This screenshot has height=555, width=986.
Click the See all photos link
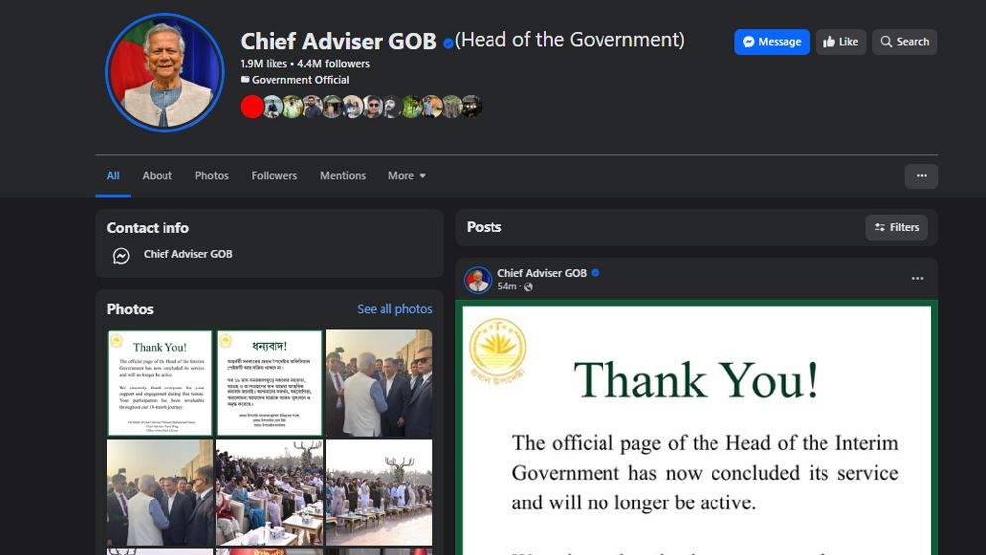(394, 309)
